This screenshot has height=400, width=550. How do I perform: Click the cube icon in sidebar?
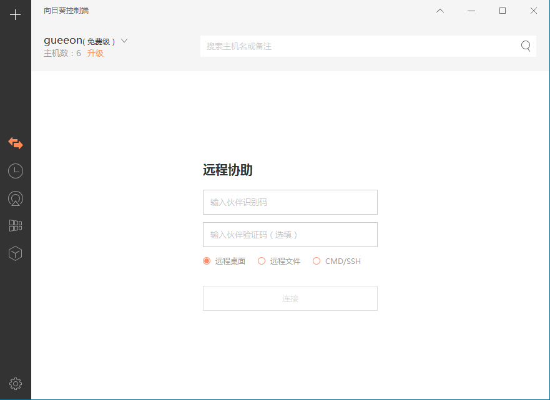16,253
